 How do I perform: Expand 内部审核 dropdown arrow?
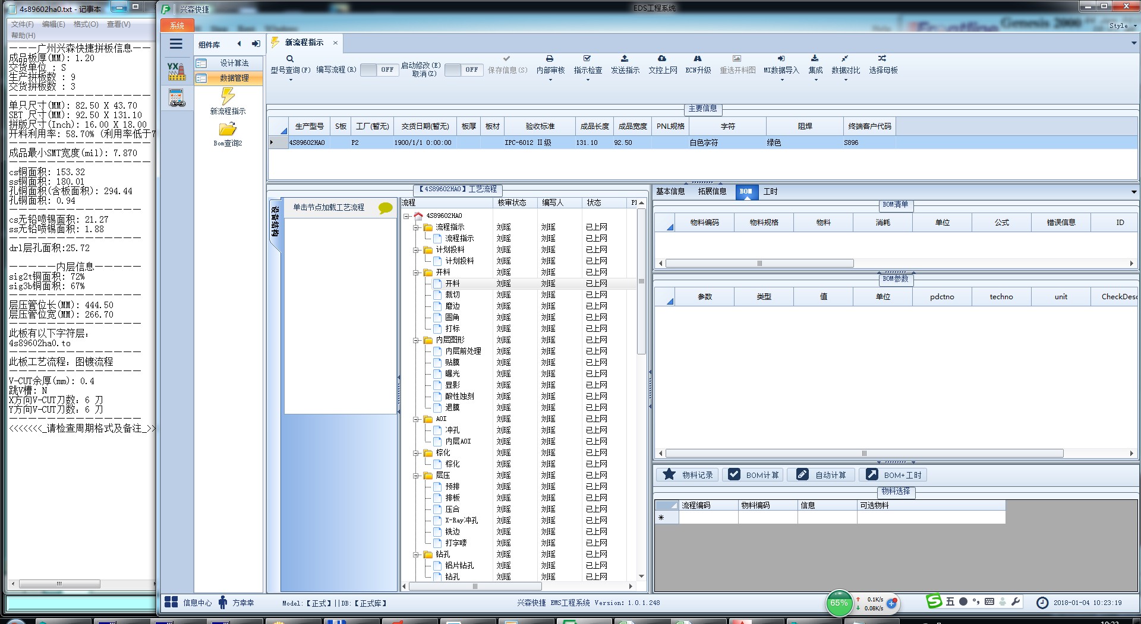click(550, 80)
